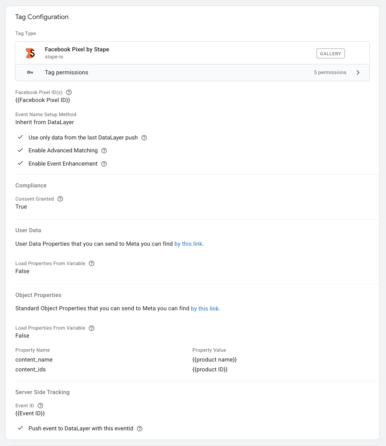Viewport: 386px width, 446px height.
Task: Click the Consent Granted help icon
Action: (60, 199)
